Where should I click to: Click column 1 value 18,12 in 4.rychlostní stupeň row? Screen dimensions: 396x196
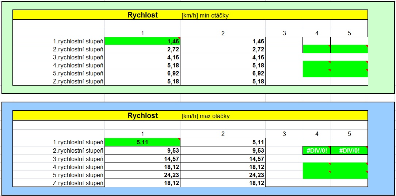(x=142, y=166)
